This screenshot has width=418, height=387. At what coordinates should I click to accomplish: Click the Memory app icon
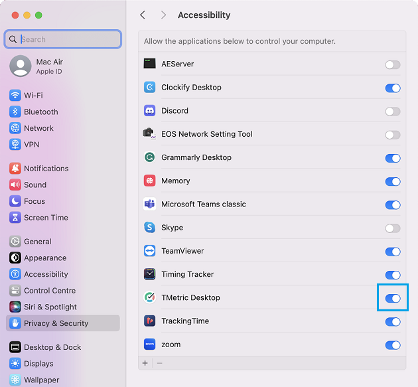pyautogui.click(x=149, y=181)
